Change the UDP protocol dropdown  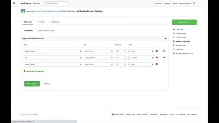[x=120, y=51]
